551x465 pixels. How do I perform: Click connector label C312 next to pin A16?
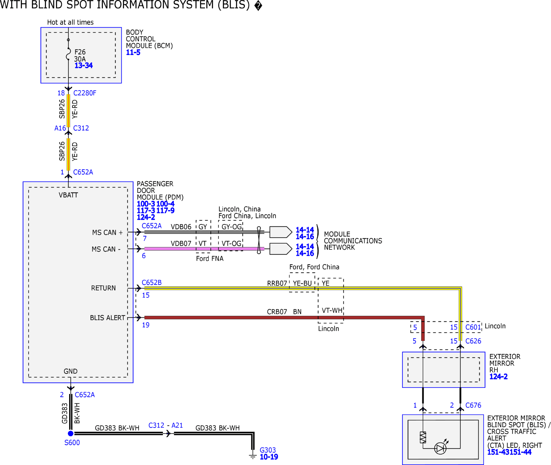tap(81, 128)
